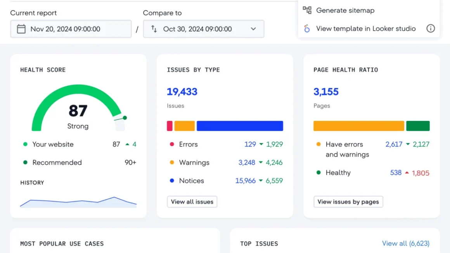Click the orange Warnings bar segment

185,126
